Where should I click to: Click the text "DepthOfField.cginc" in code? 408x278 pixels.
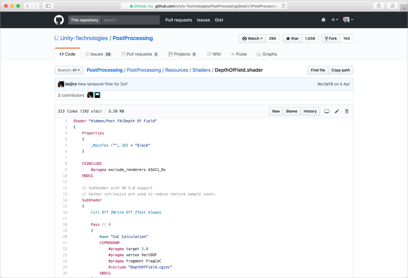click(150, 267)
